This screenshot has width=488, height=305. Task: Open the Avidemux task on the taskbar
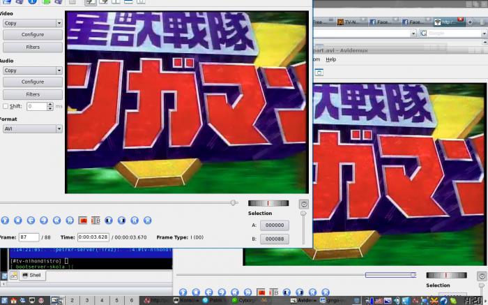pos(303,301)
